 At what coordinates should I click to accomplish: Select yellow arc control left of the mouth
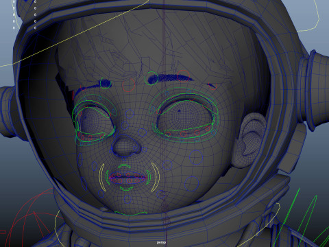coord(101,177)
